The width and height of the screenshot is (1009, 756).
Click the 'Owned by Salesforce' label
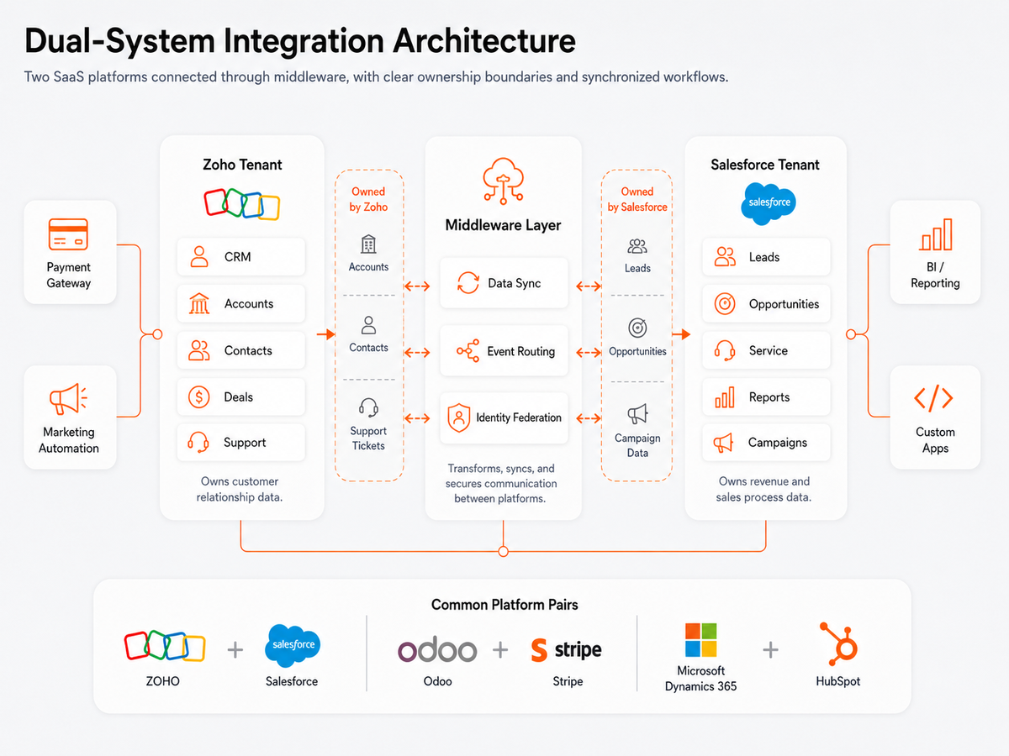637,199
